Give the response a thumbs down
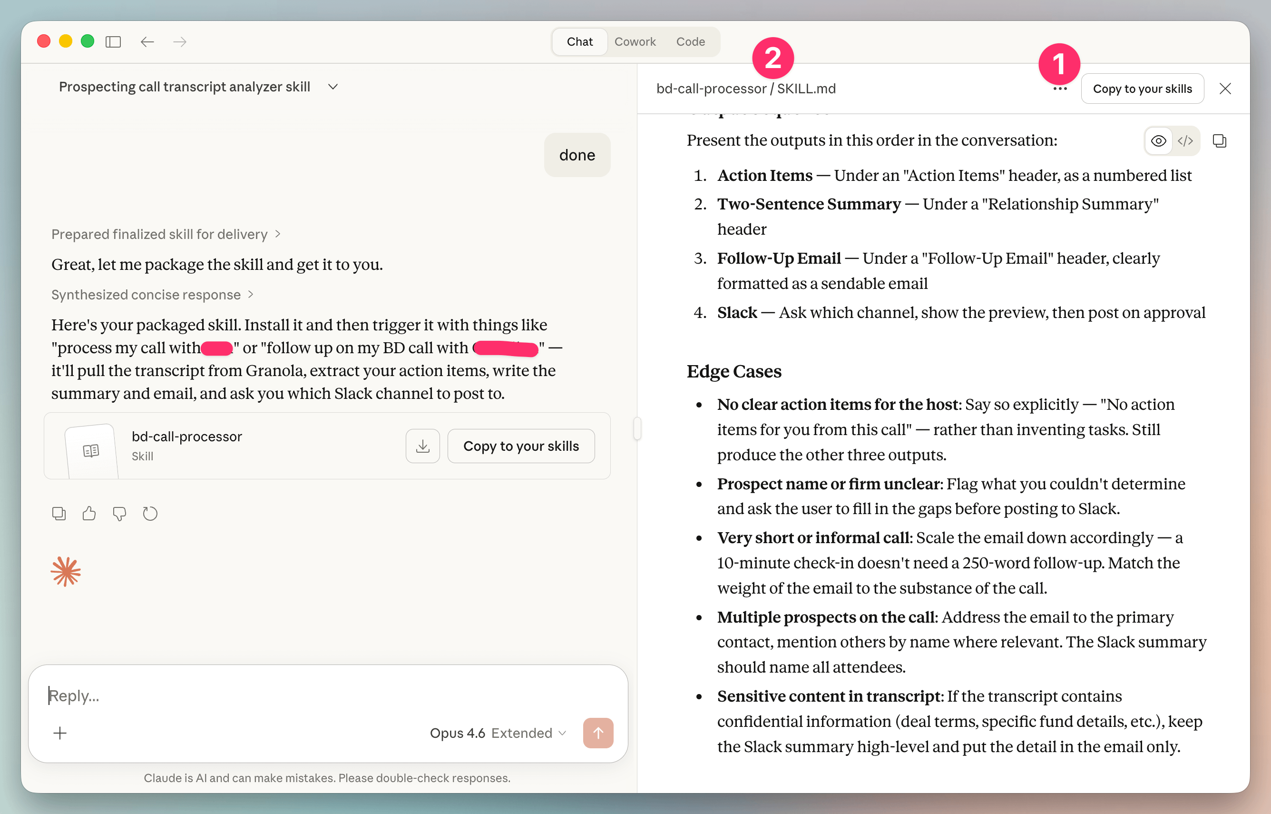The height and width of the screenshot is (814, 1271). click(x=120, y=513)
